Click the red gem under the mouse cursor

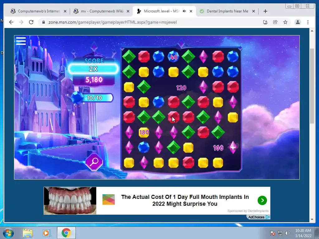pos(174,117)
